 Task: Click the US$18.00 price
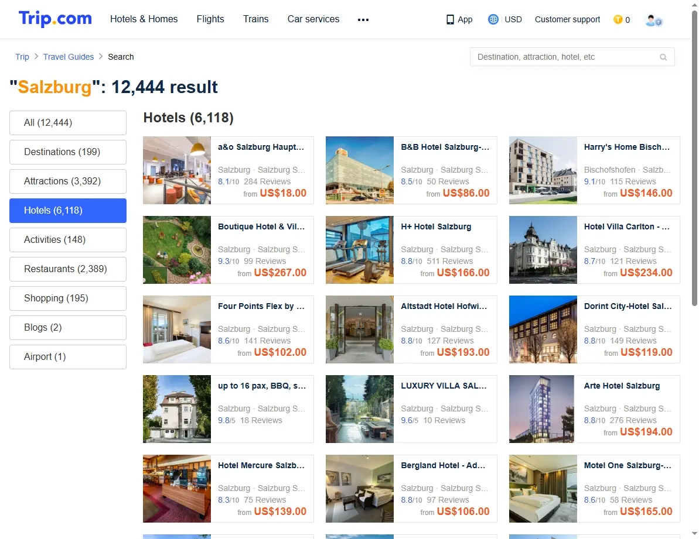tap(283, 193)
